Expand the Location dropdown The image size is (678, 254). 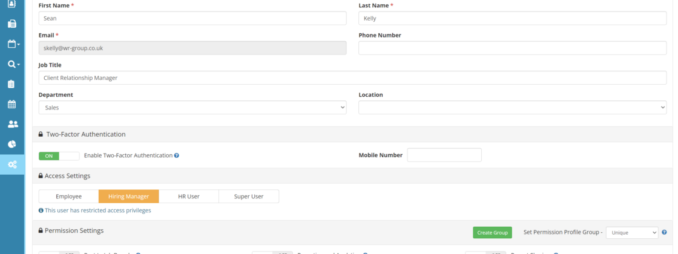click(512, 107)
